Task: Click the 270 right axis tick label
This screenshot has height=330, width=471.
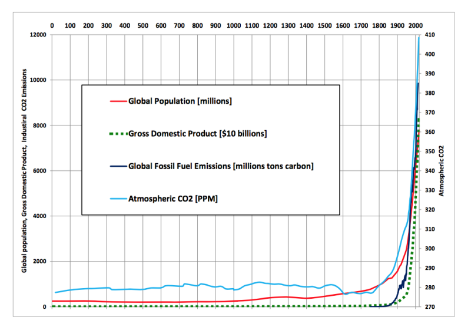Action: click(x=429, y=307)
